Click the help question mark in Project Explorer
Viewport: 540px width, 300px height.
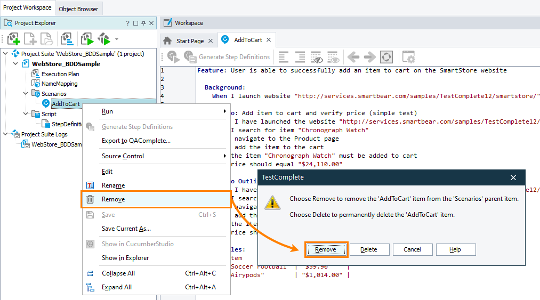tap(127, 23)
